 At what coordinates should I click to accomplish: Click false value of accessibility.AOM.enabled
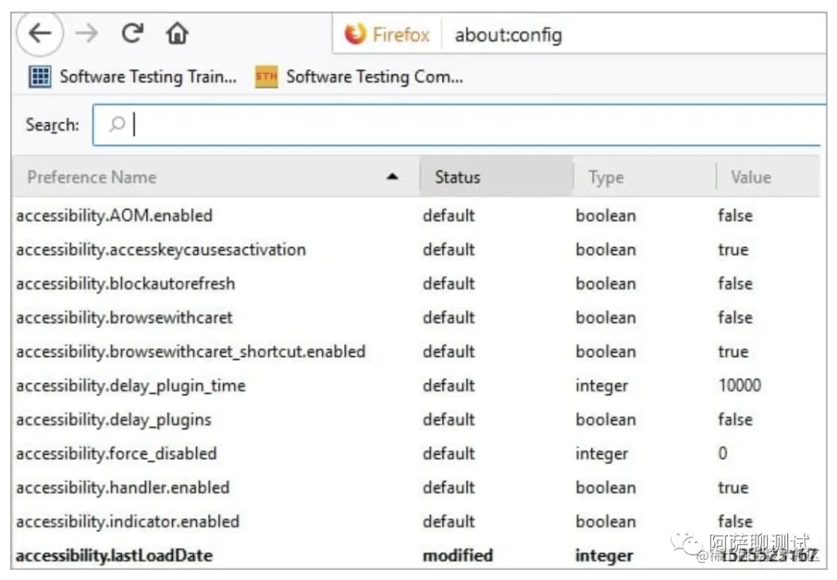click(x=735, y=215)
